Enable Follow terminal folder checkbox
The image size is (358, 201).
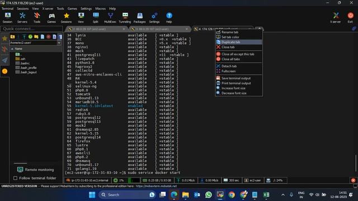point(15,178)
